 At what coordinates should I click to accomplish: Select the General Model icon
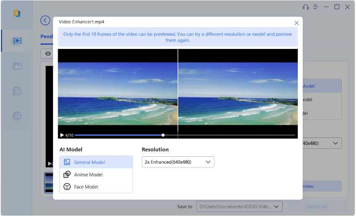point(67,162)
